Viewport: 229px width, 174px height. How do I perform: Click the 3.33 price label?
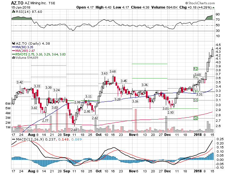(x=37, y=86)
